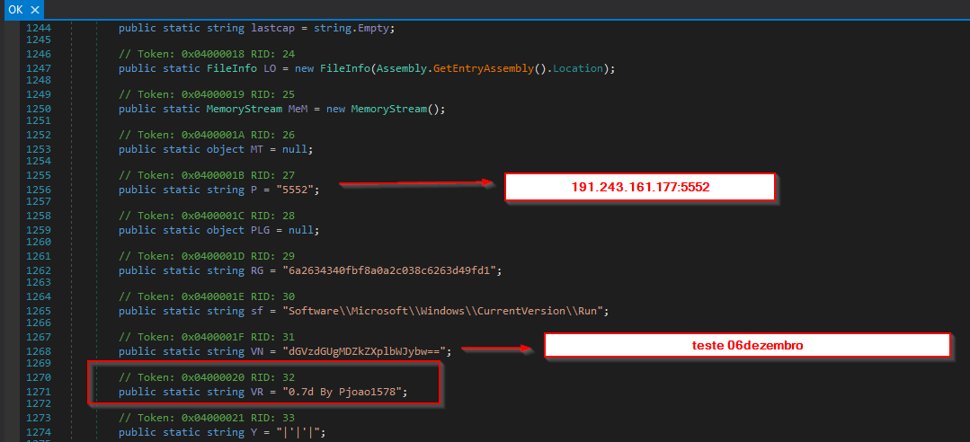The width and height of the screenshot is (970, 442).
Task: Click the P field name
Action: 253,190
